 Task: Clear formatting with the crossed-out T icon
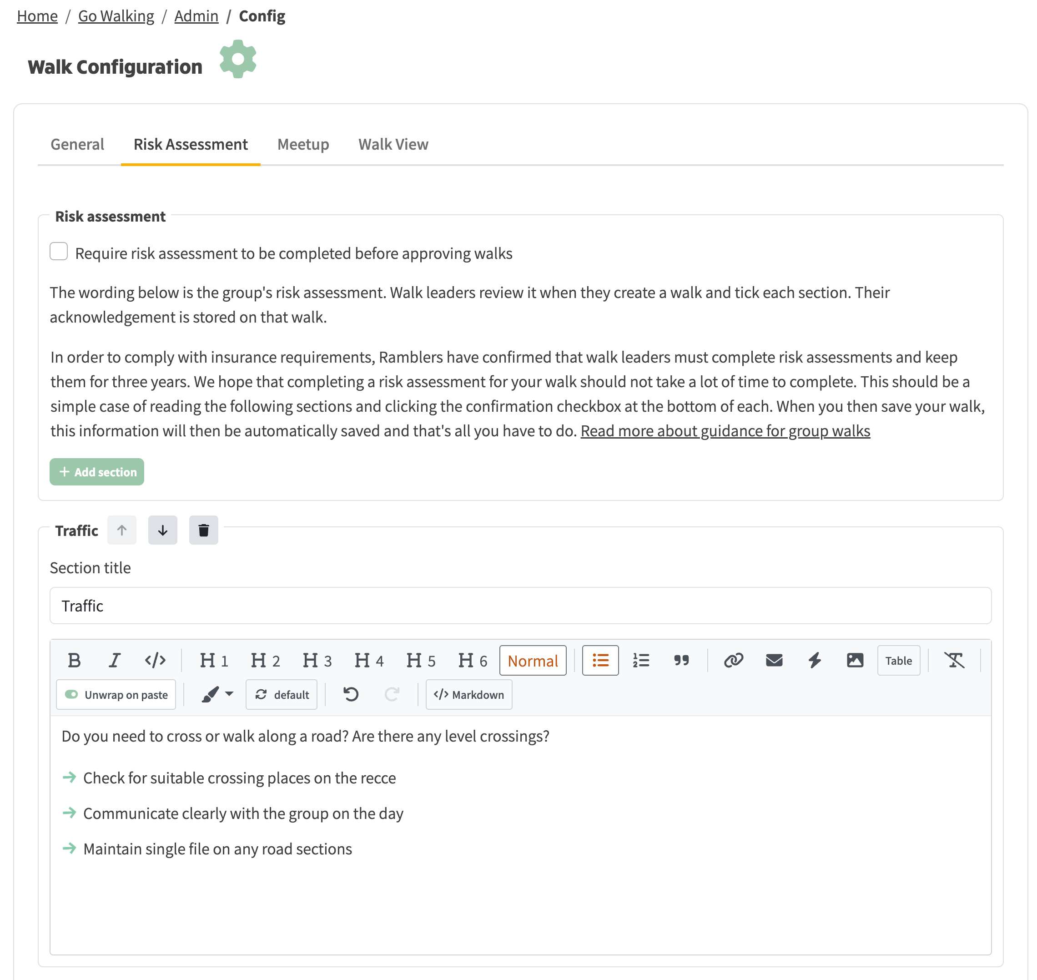click(954, 660)
